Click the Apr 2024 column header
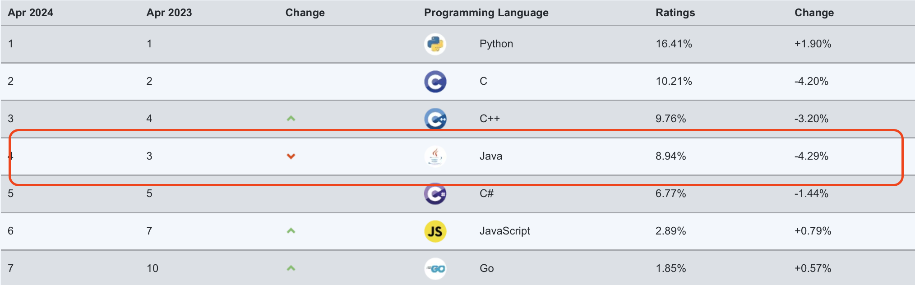Screen dimensions: 915x285 click(30, 13)
